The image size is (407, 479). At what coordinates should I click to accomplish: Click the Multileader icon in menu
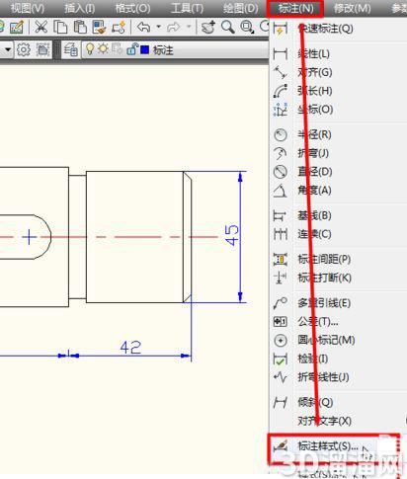[x=281, y=303]
